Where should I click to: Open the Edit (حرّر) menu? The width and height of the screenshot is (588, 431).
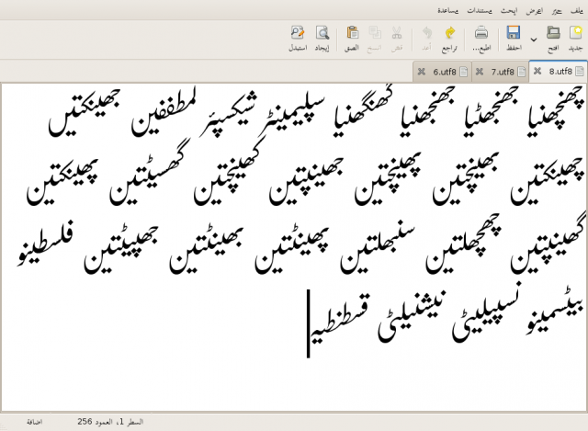[x=557, y=11]
